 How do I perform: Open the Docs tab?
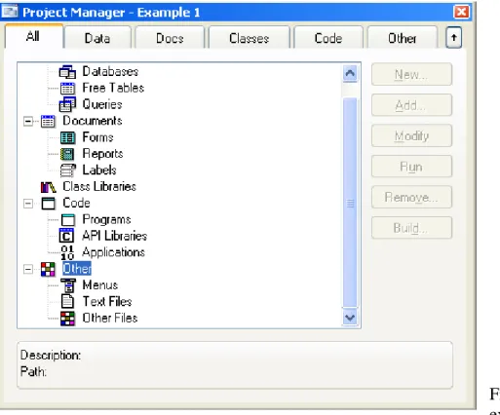tap(170, 38)
